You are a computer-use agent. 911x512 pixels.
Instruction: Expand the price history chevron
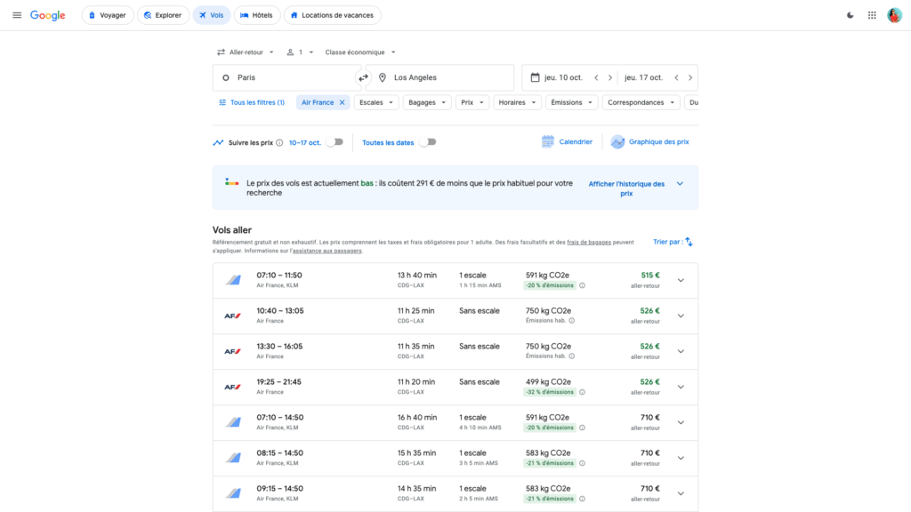(x=680, y=184)
